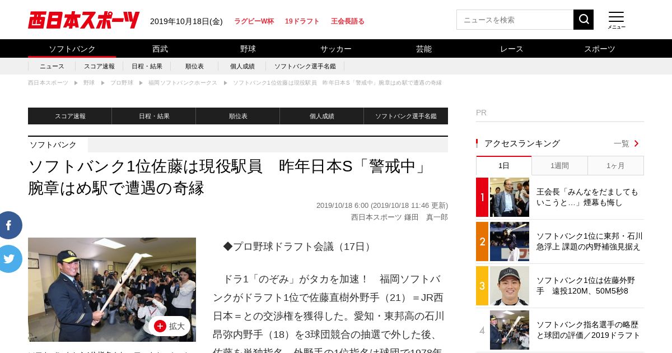The height and width of the screenshot is (353, 672).
Task: Share the article via Twitter icon
Action: tap(9, 259)
